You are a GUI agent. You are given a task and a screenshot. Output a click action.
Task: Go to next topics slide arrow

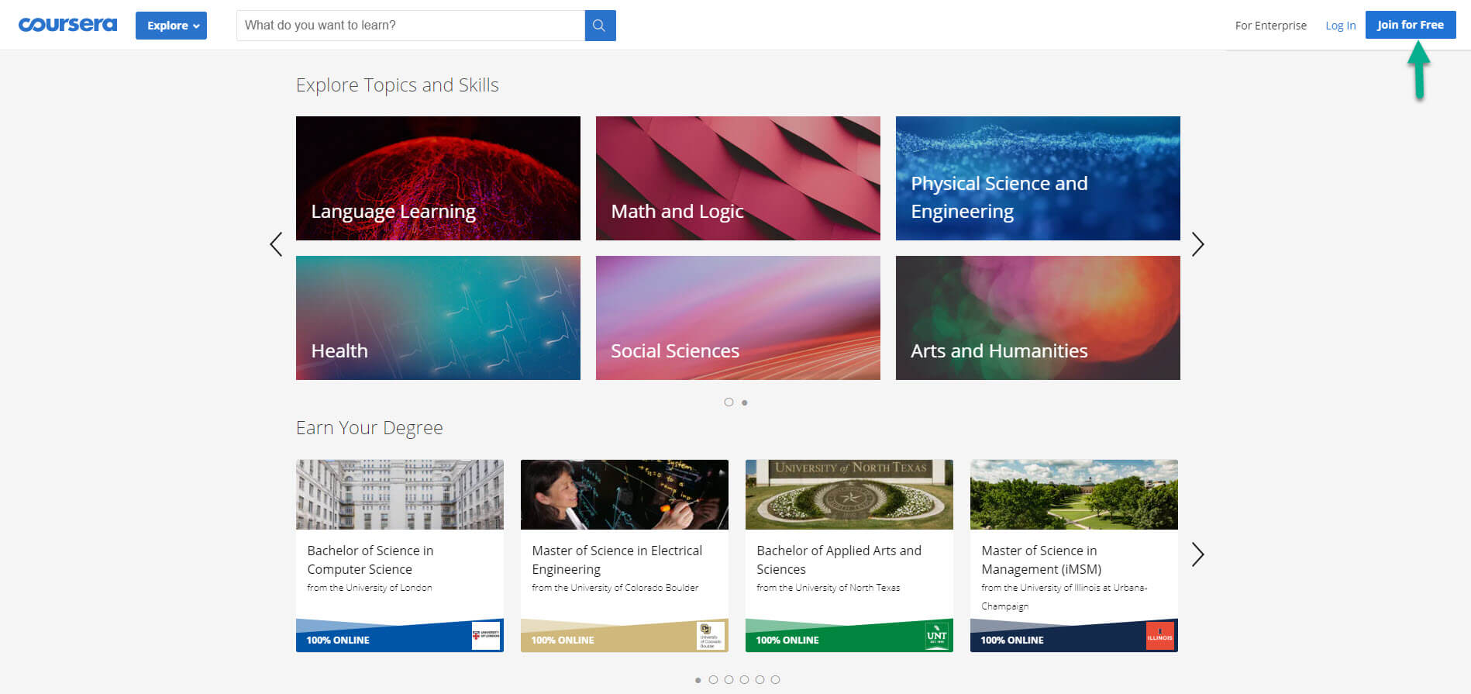pos(1198,244)
